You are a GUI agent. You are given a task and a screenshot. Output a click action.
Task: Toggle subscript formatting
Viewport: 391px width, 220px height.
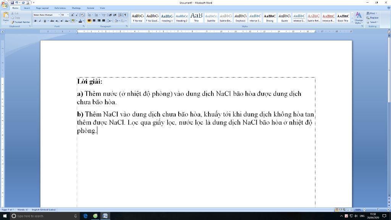click(57, 21)
